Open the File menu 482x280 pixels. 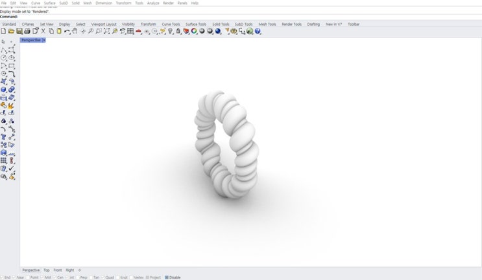coord(4,3)
